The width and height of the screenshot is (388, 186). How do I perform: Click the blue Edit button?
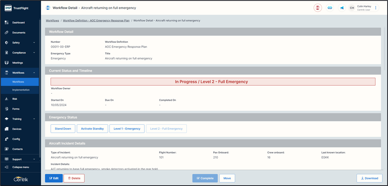coord(54,178)
